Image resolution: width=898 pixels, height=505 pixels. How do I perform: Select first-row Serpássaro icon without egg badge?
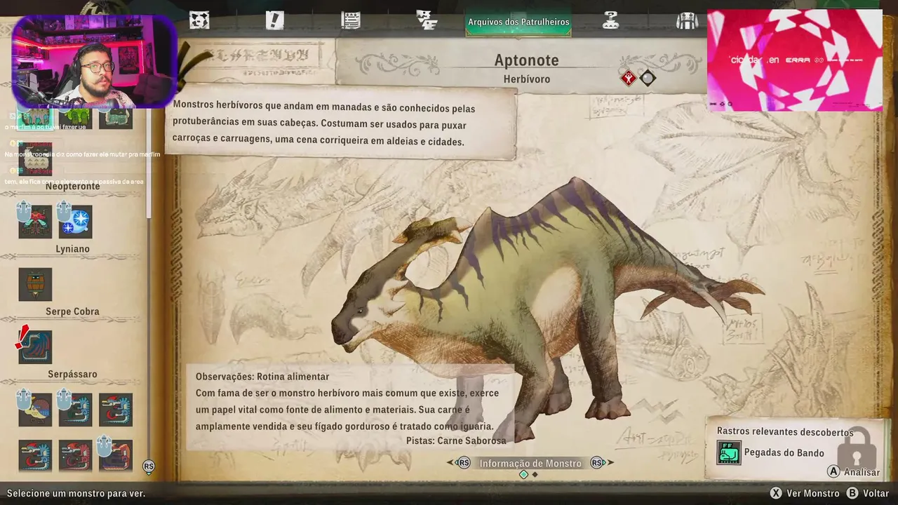pyautogui.click(x=116, y=410)
